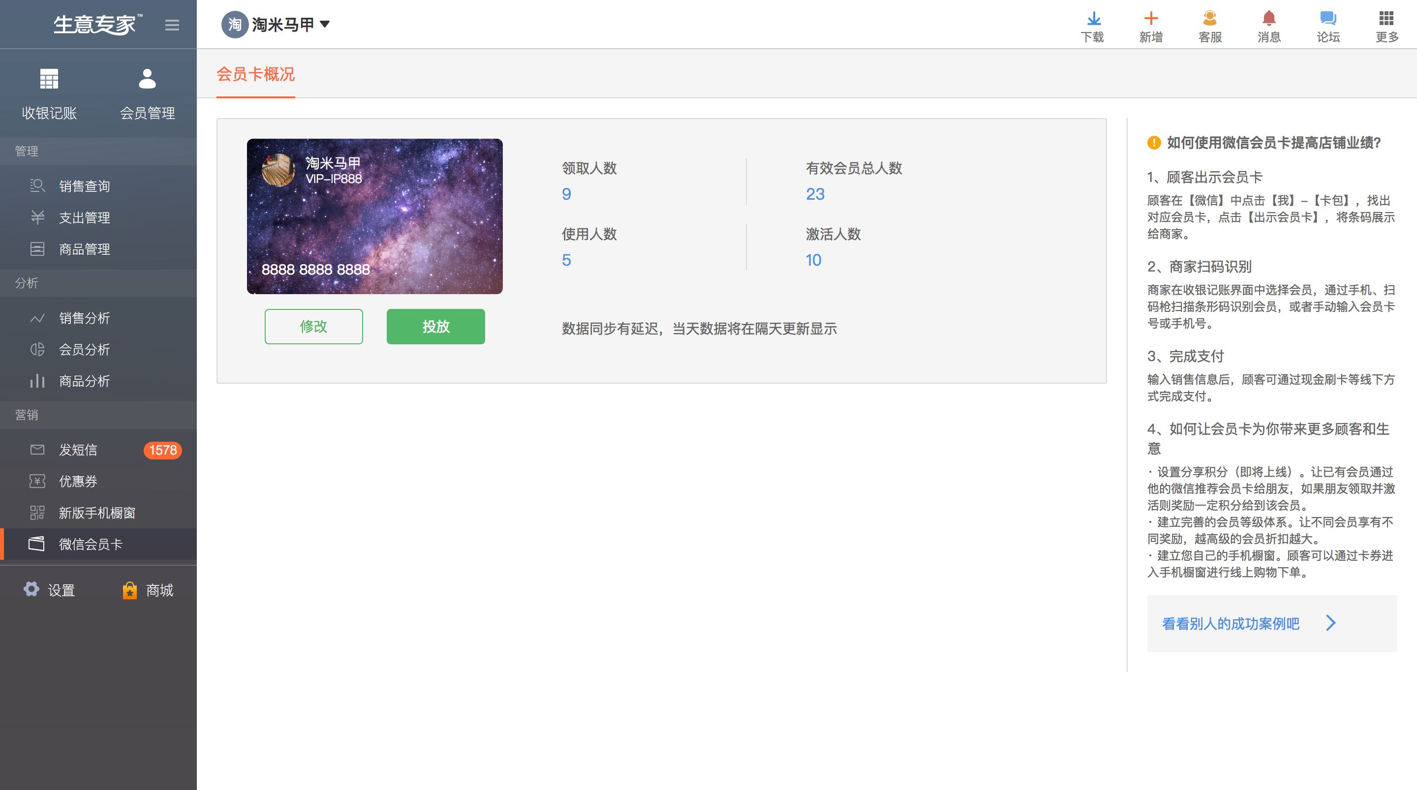Expand the 淘米马甲 store dropdown
The width and height of the screenshot is (1417, 790).
click(325, 24)
